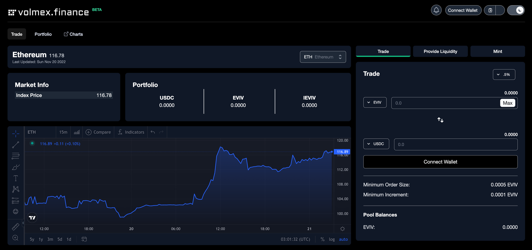Switch to Provide Liquidity tab
Image resolution: width=532 pixels, height=250 pixels.
pos(440,51)
